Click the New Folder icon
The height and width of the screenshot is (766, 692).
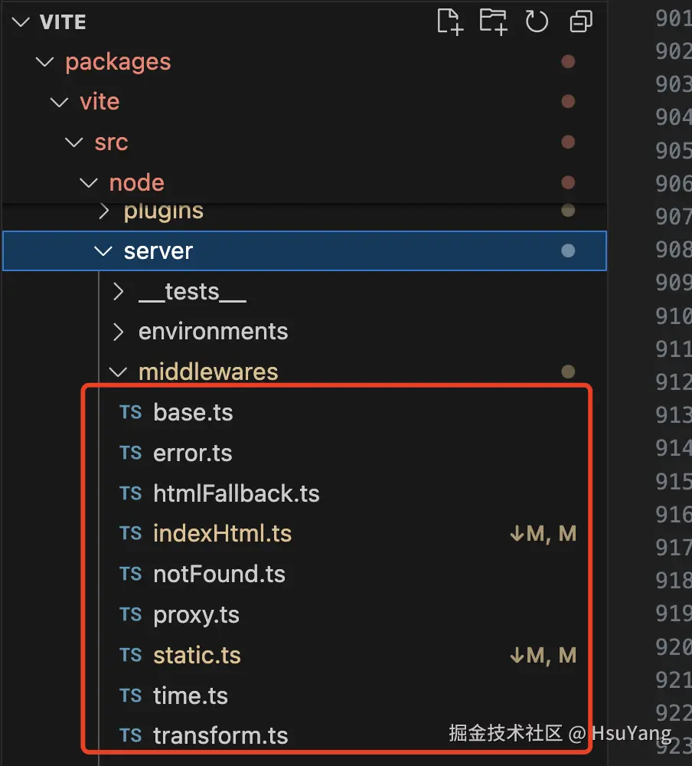pyautogui.click(x=493, y=21)
